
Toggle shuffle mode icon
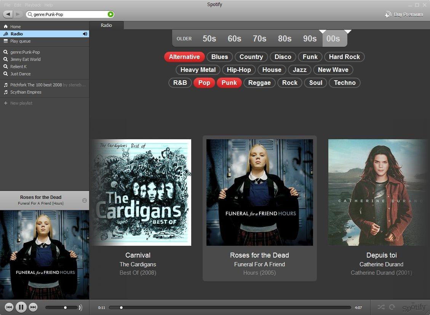click(x=381, y=307)
